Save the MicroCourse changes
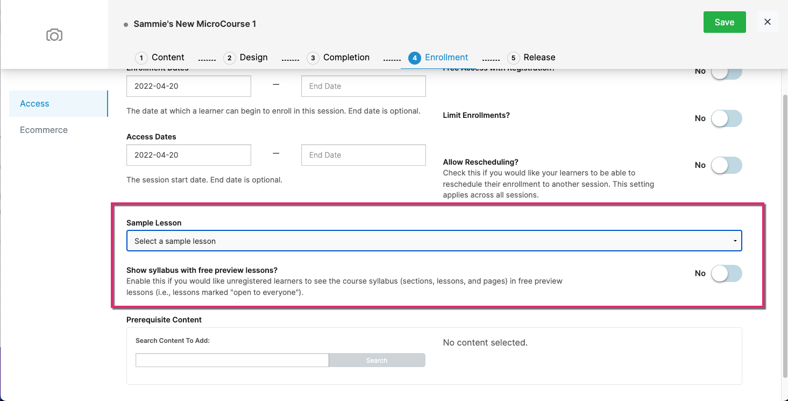The height and width of the screenshot is (401, 788). pos(725,22)
